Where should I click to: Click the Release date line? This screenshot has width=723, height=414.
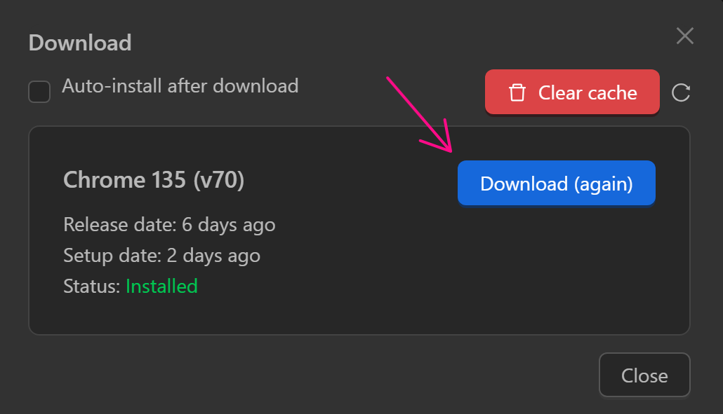click(x=169, y=225)
